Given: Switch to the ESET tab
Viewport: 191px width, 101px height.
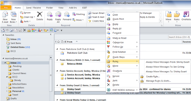Looking at the screenshot, I should (x=85, y=8).
